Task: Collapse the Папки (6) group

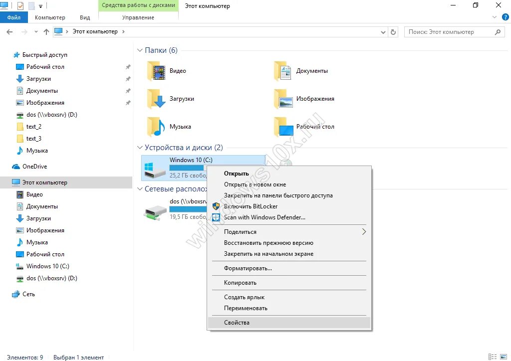Action: (x=140, y=50)
